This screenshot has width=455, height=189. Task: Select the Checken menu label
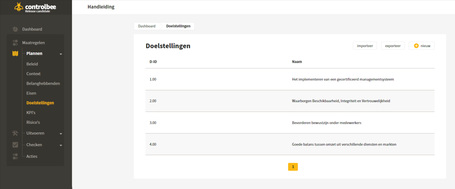point(34,145)
